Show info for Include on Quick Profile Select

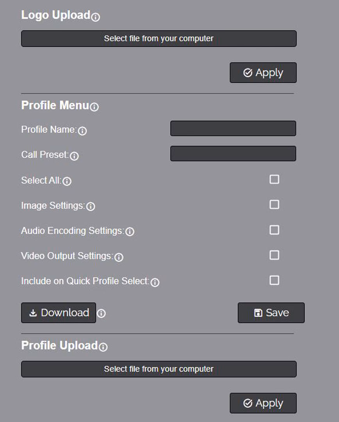coord(155,283)
